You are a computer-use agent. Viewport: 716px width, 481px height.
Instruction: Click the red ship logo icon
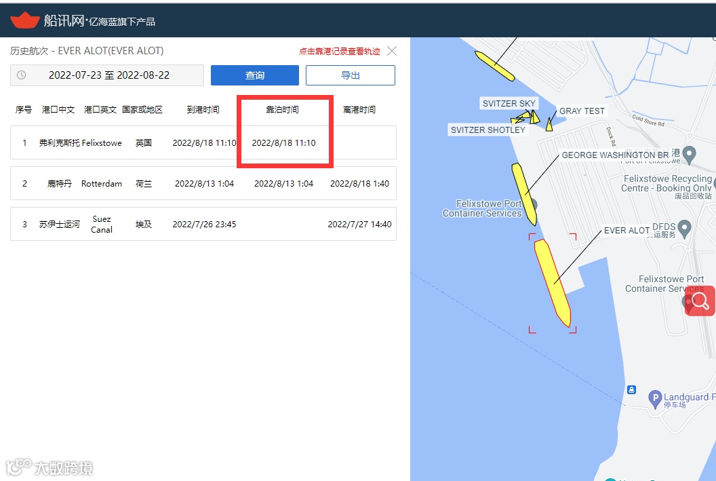click(x=24, y=20)
